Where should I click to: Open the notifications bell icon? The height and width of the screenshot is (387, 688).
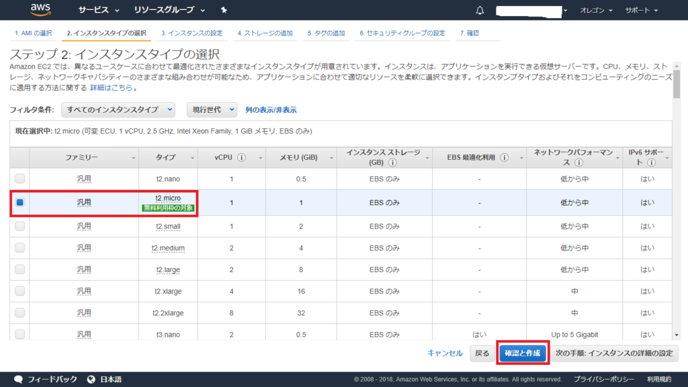click(480, 10)
